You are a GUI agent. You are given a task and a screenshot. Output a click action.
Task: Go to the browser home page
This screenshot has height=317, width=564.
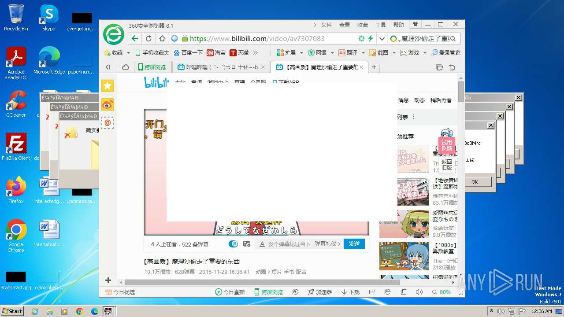click(x=162, y=38)
